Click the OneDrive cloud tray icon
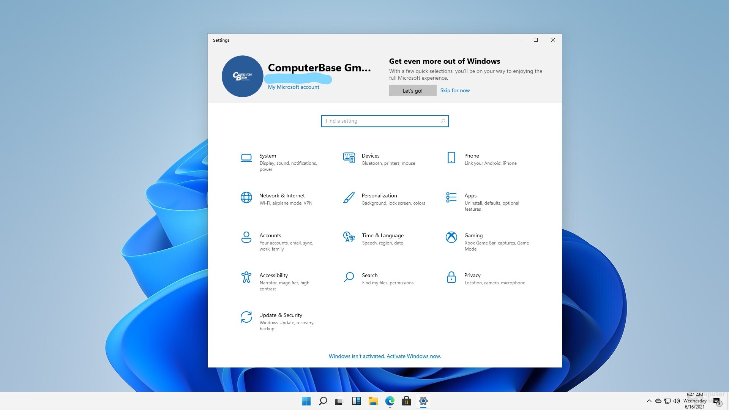This screenshot has height=410, width=729. tap(658, 401)
